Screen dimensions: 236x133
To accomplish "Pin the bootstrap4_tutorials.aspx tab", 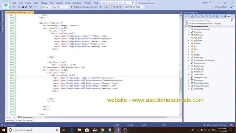I will [29, 12].
